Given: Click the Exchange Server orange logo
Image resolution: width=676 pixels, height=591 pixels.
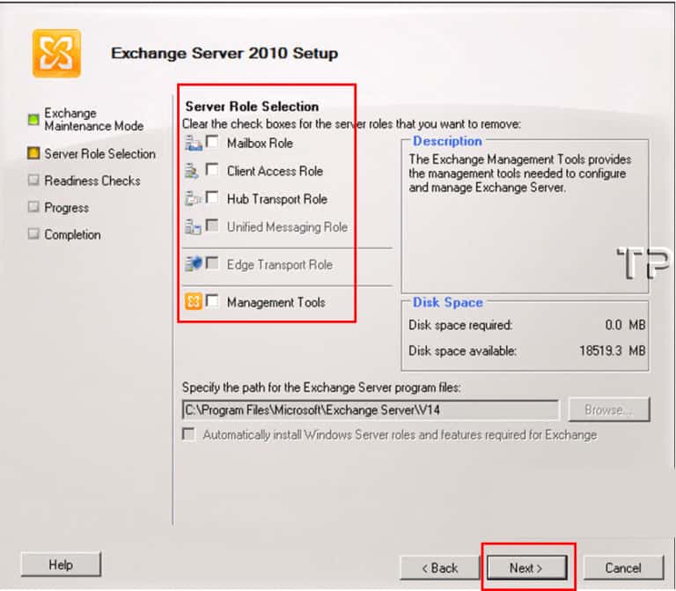Looking at the screenshot, I should pyautogui.click(x=56, y=54).
